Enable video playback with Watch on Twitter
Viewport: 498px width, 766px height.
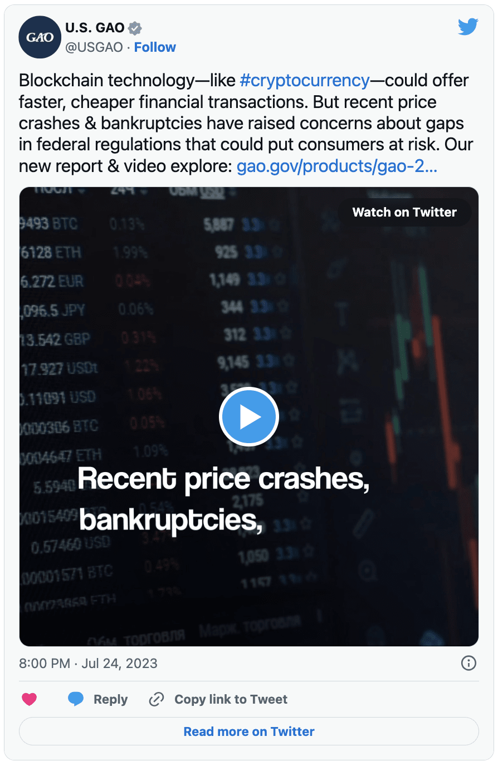click(404, 212)
